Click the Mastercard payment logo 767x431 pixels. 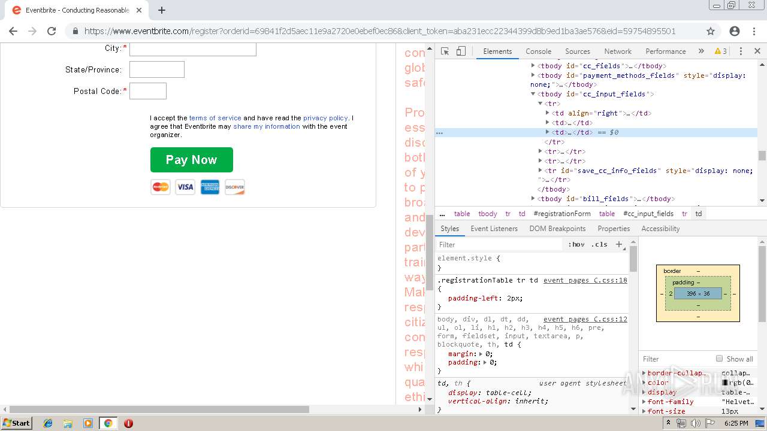pos(161,187)
